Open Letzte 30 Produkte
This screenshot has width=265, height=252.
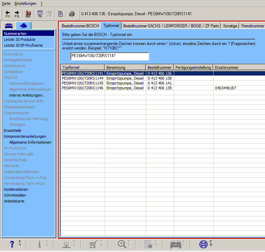pos(20,39)
